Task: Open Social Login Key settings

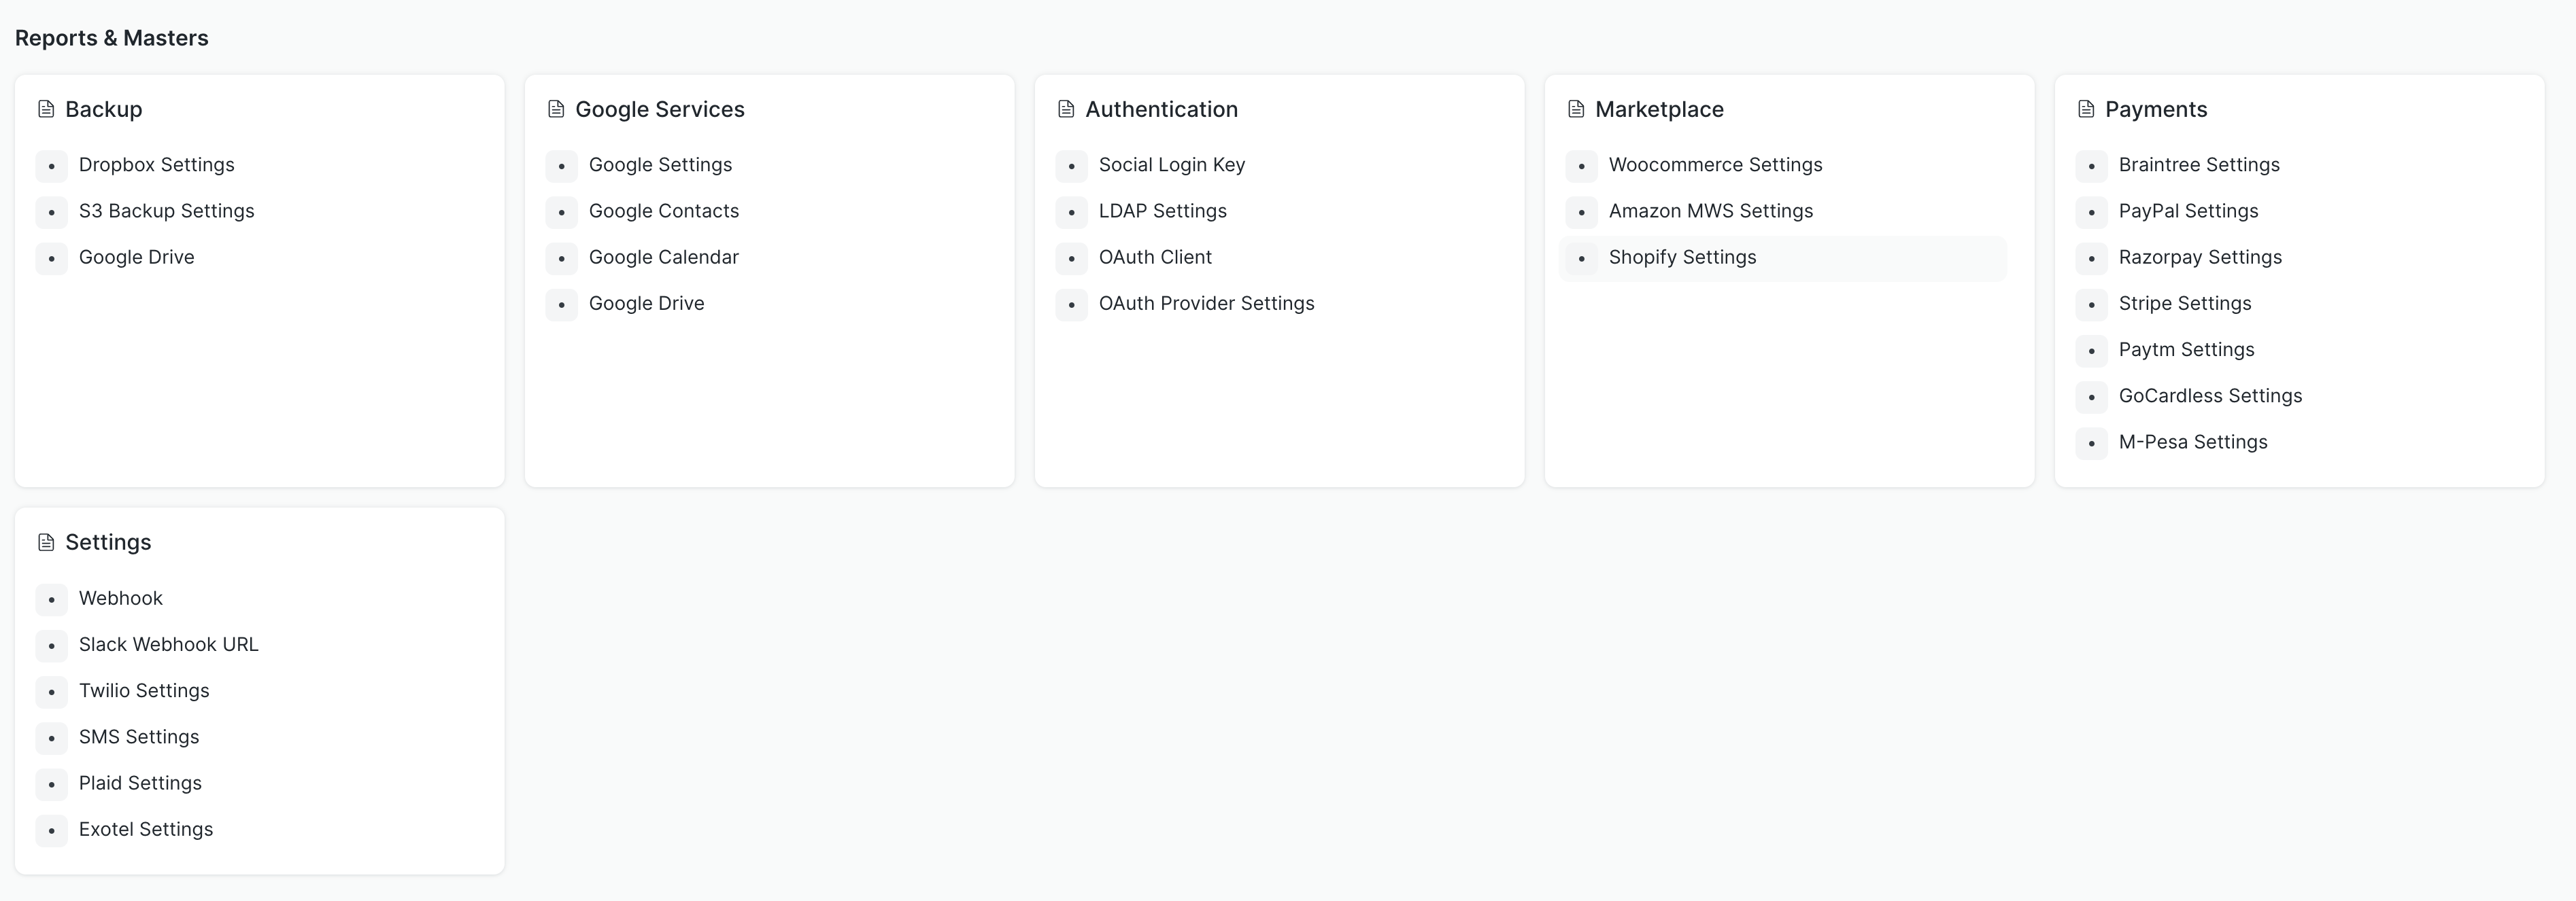Action: click(1171, 165)
